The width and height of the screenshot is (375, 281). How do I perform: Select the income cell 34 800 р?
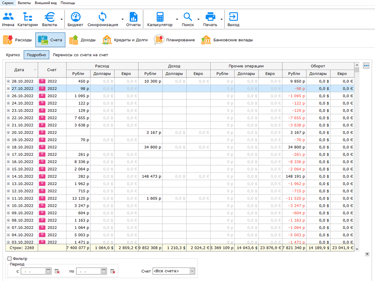pyautogui.click(x=150, y=147)
